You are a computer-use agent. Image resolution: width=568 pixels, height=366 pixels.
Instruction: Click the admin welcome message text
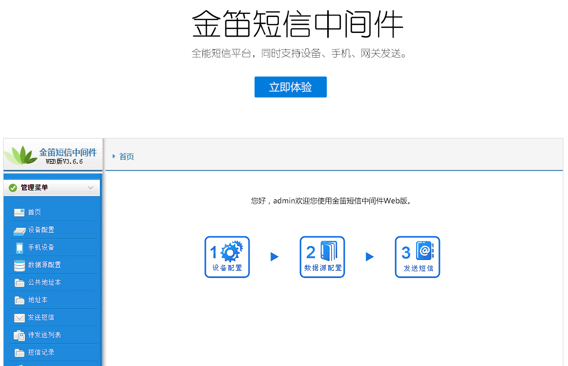click(x=332, y=201)
